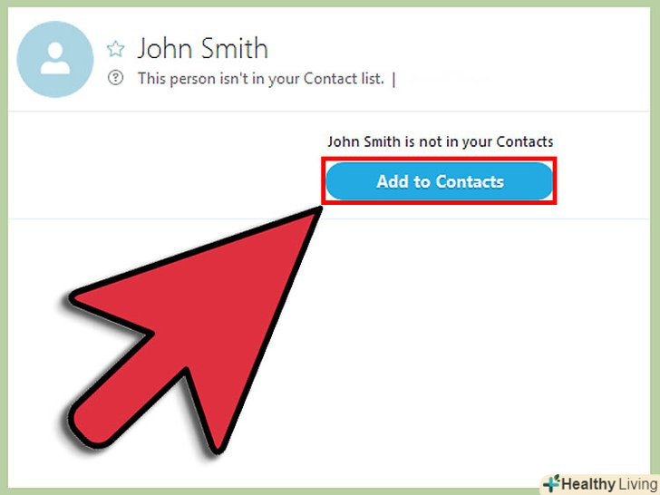Click the word 'Contacts' inside the blue button
Viewport: 660px width, 495px height.
pos(470,181)
